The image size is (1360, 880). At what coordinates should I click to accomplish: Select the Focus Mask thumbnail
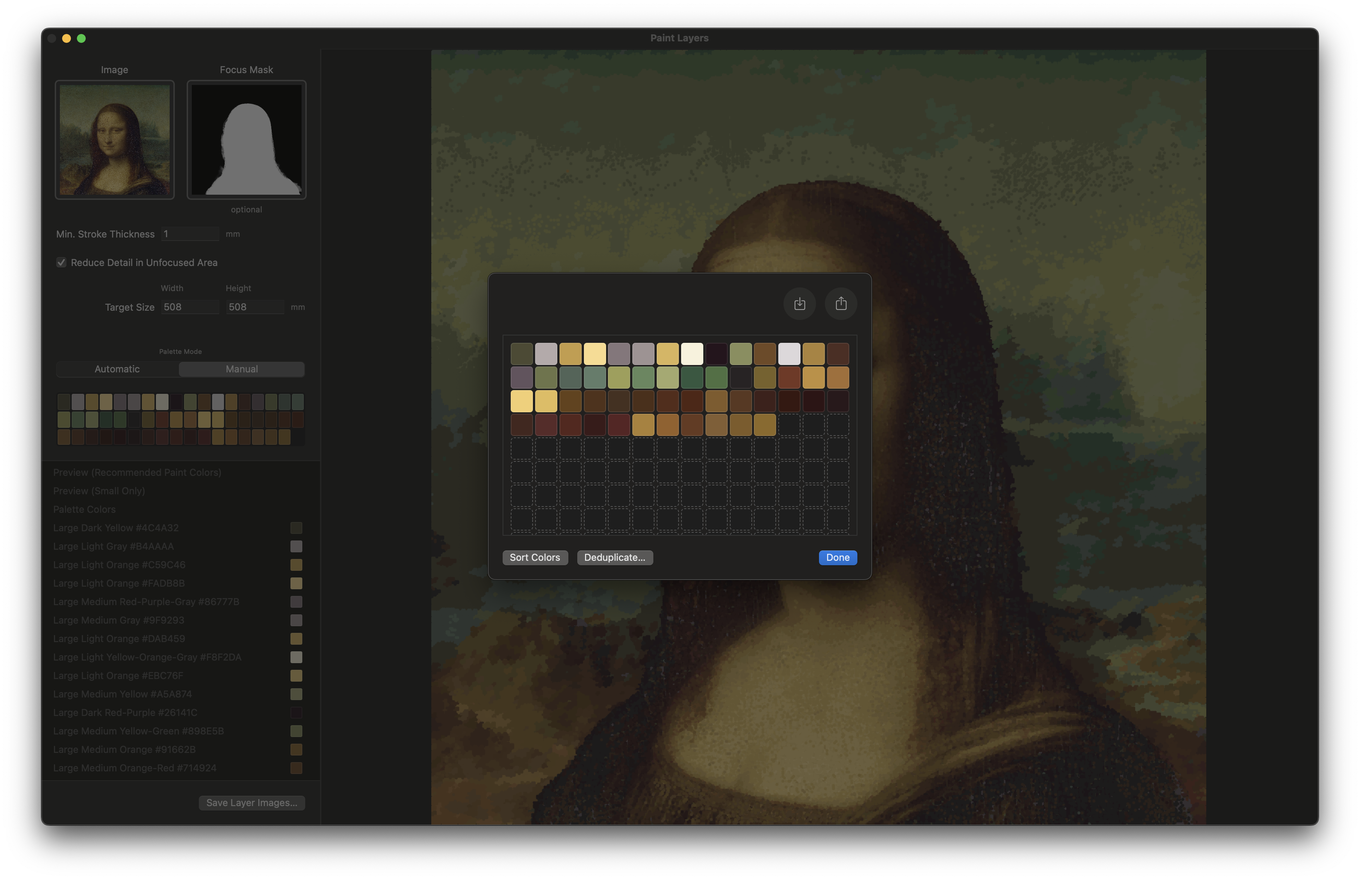click(x=246, y=140)
